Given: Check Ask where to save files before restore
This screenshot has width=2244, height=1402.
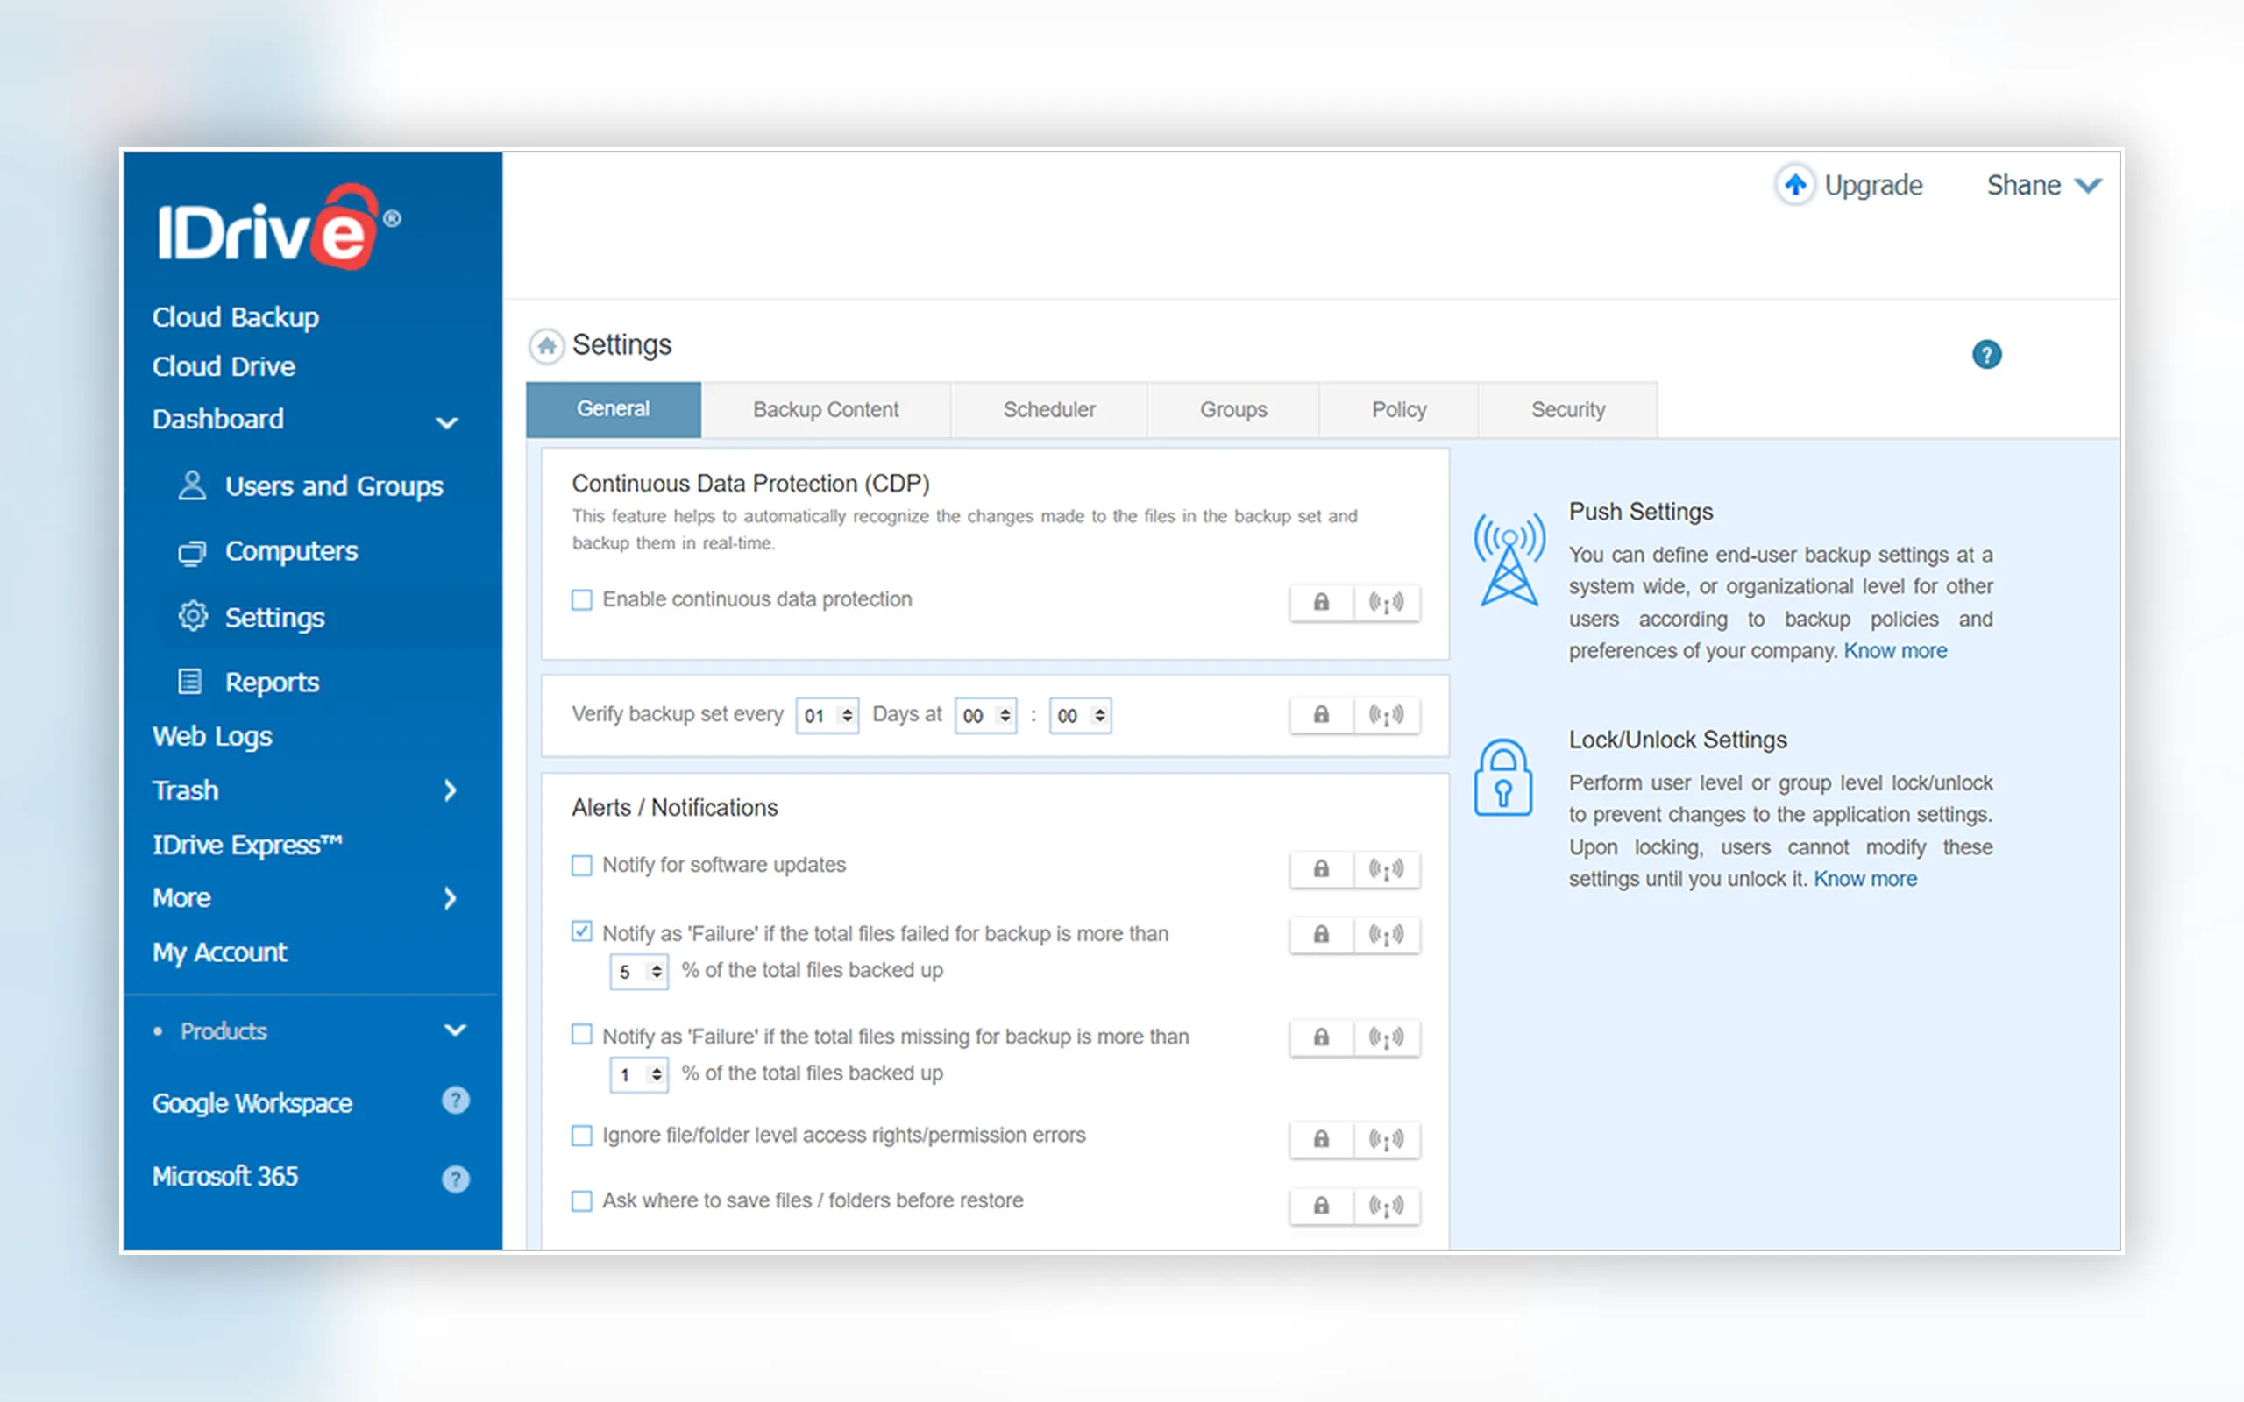Looking at the screenshot, I should pos(581,1201).
